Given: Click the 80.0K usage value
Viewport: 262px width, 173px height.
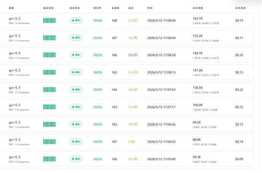Looking at the screenshot, I should 197,140.
